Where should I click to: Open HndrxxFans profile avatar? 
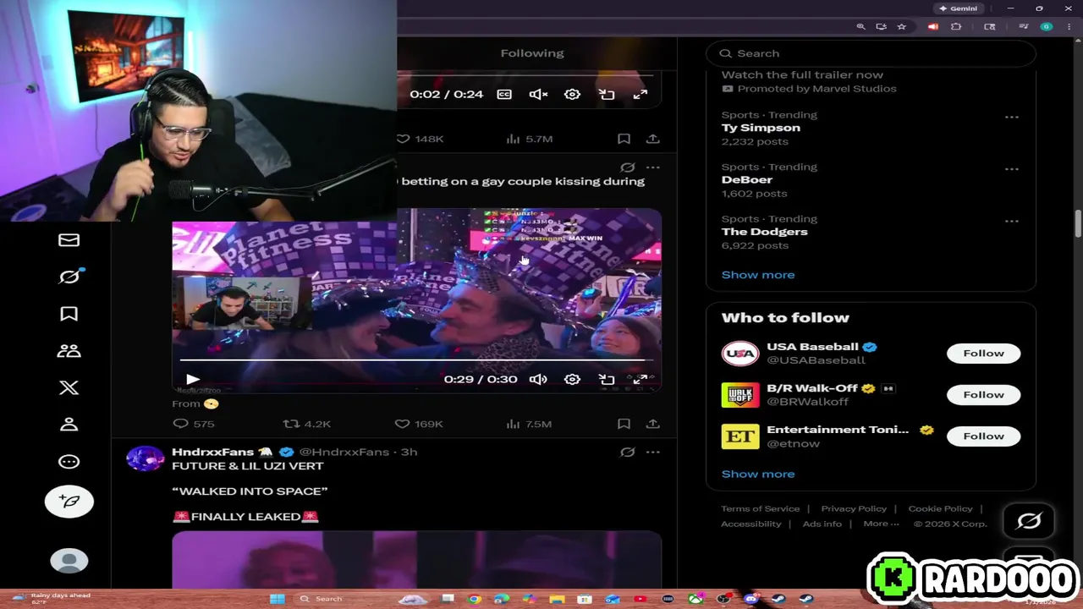[145, 458]
